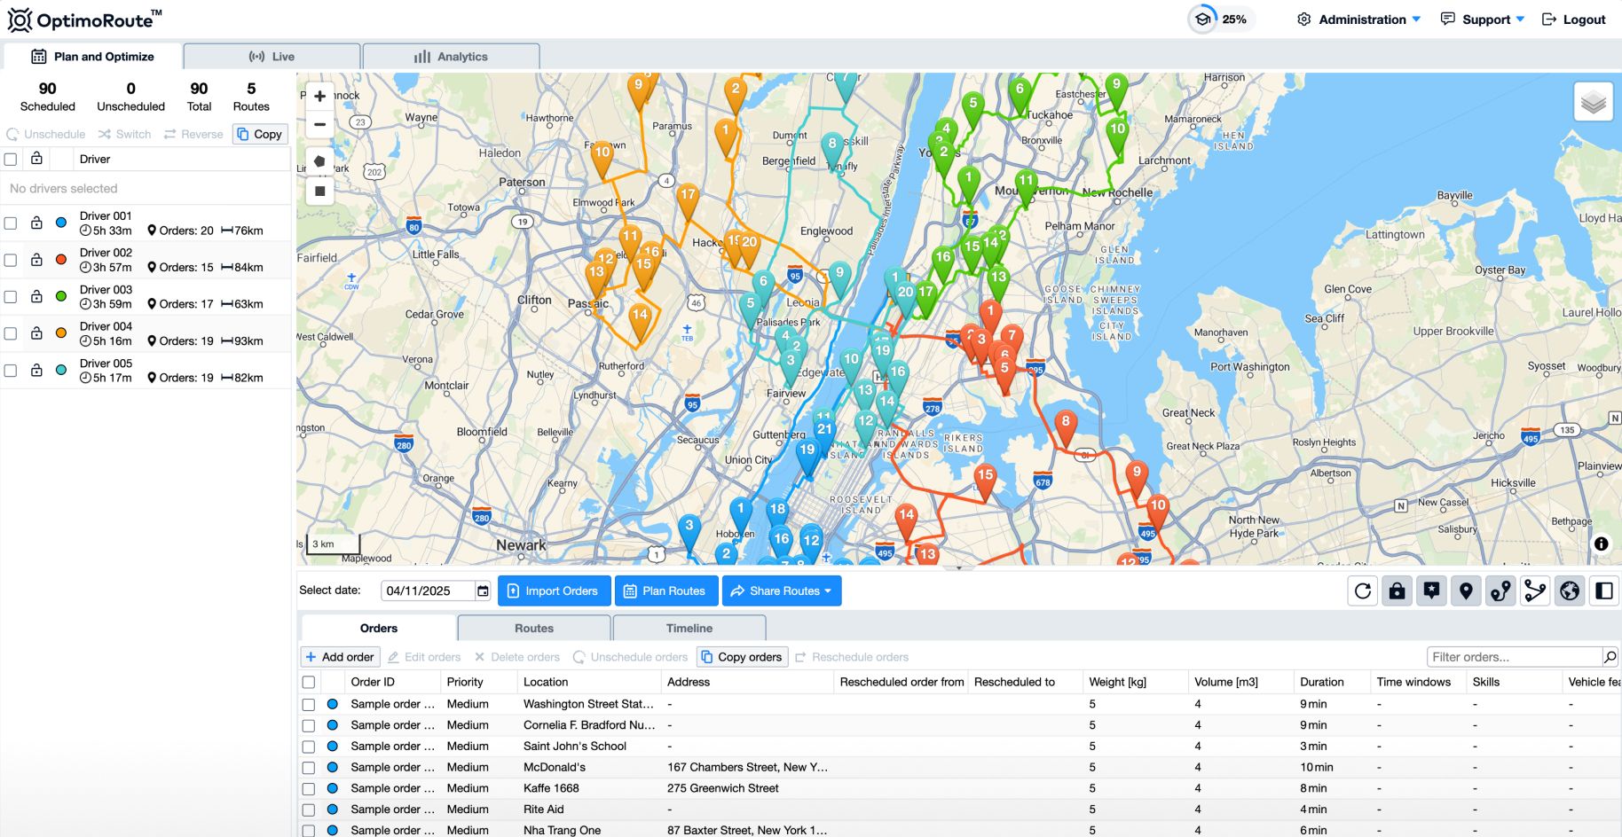Screen dimensions: 1622x837
Task: Select the rectangle selection tool on map
Action: point(319,191)
